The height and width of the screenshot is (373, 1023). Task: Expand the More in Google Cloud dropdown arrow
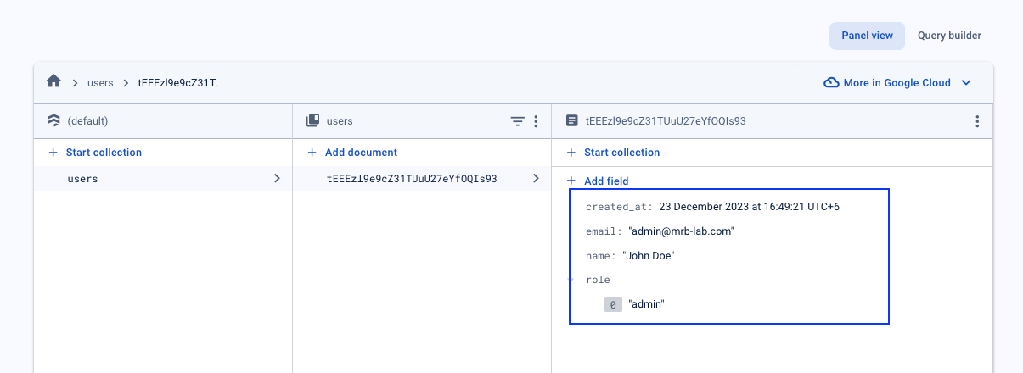click(x=965, y=83)
